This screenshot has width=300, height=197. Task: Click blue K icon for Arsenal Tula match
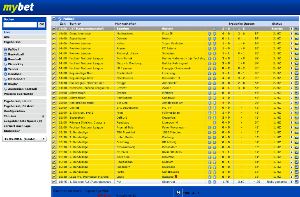pos(215,128)
